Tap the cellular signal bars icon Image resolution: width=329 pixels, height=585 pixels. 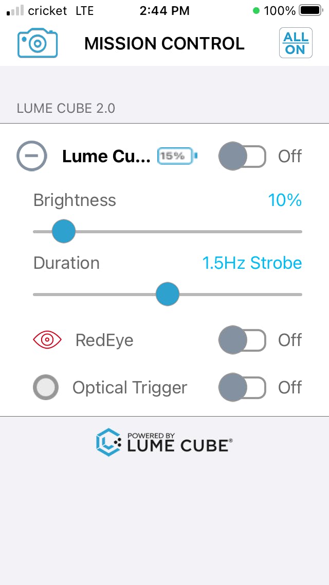[15, 11]
